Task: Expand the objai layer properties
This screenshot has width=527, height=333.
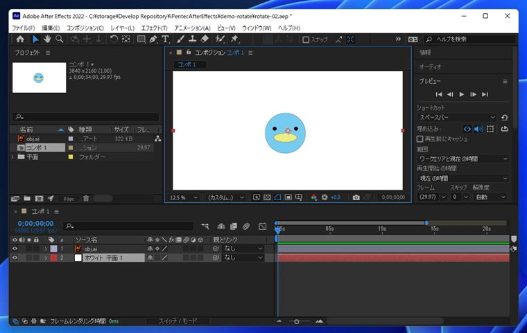Action: [46, 249]
